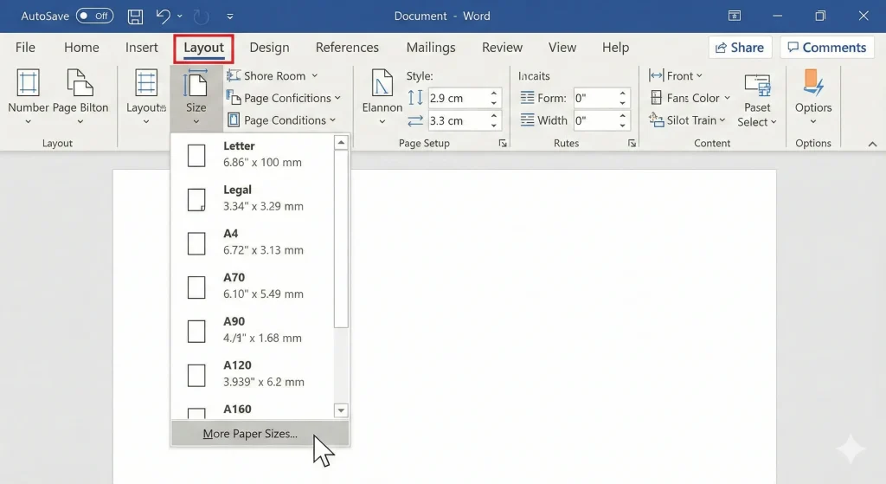Viewport: 886px width, 484px height.
Task: Open the Help tab
Action: tap(615, 48)
